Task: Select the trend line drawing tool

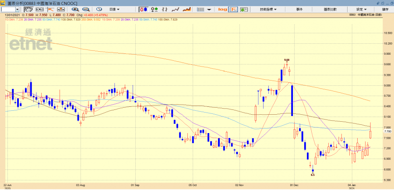Action: coord(51,9)
